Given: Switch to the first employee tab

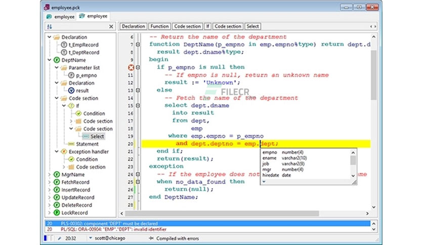Looking at the screenshot, I should pos(61,17).
